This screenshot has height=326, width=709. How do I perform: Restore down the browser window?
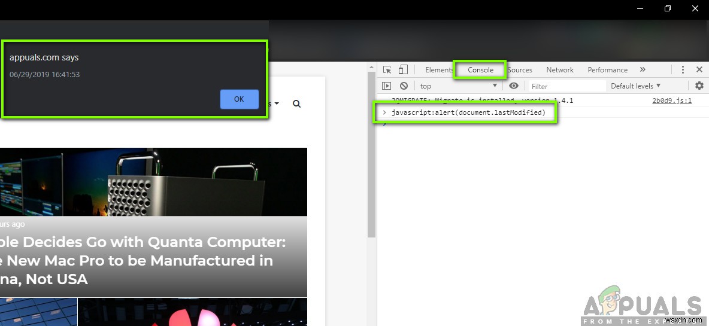coord(668,8)
